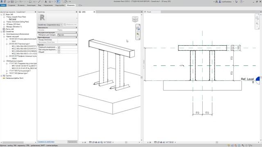Expand the Фасады (Elevation 1) node
Image resolution: width=262 pixels, height=147 pixels.
(4, 27)
